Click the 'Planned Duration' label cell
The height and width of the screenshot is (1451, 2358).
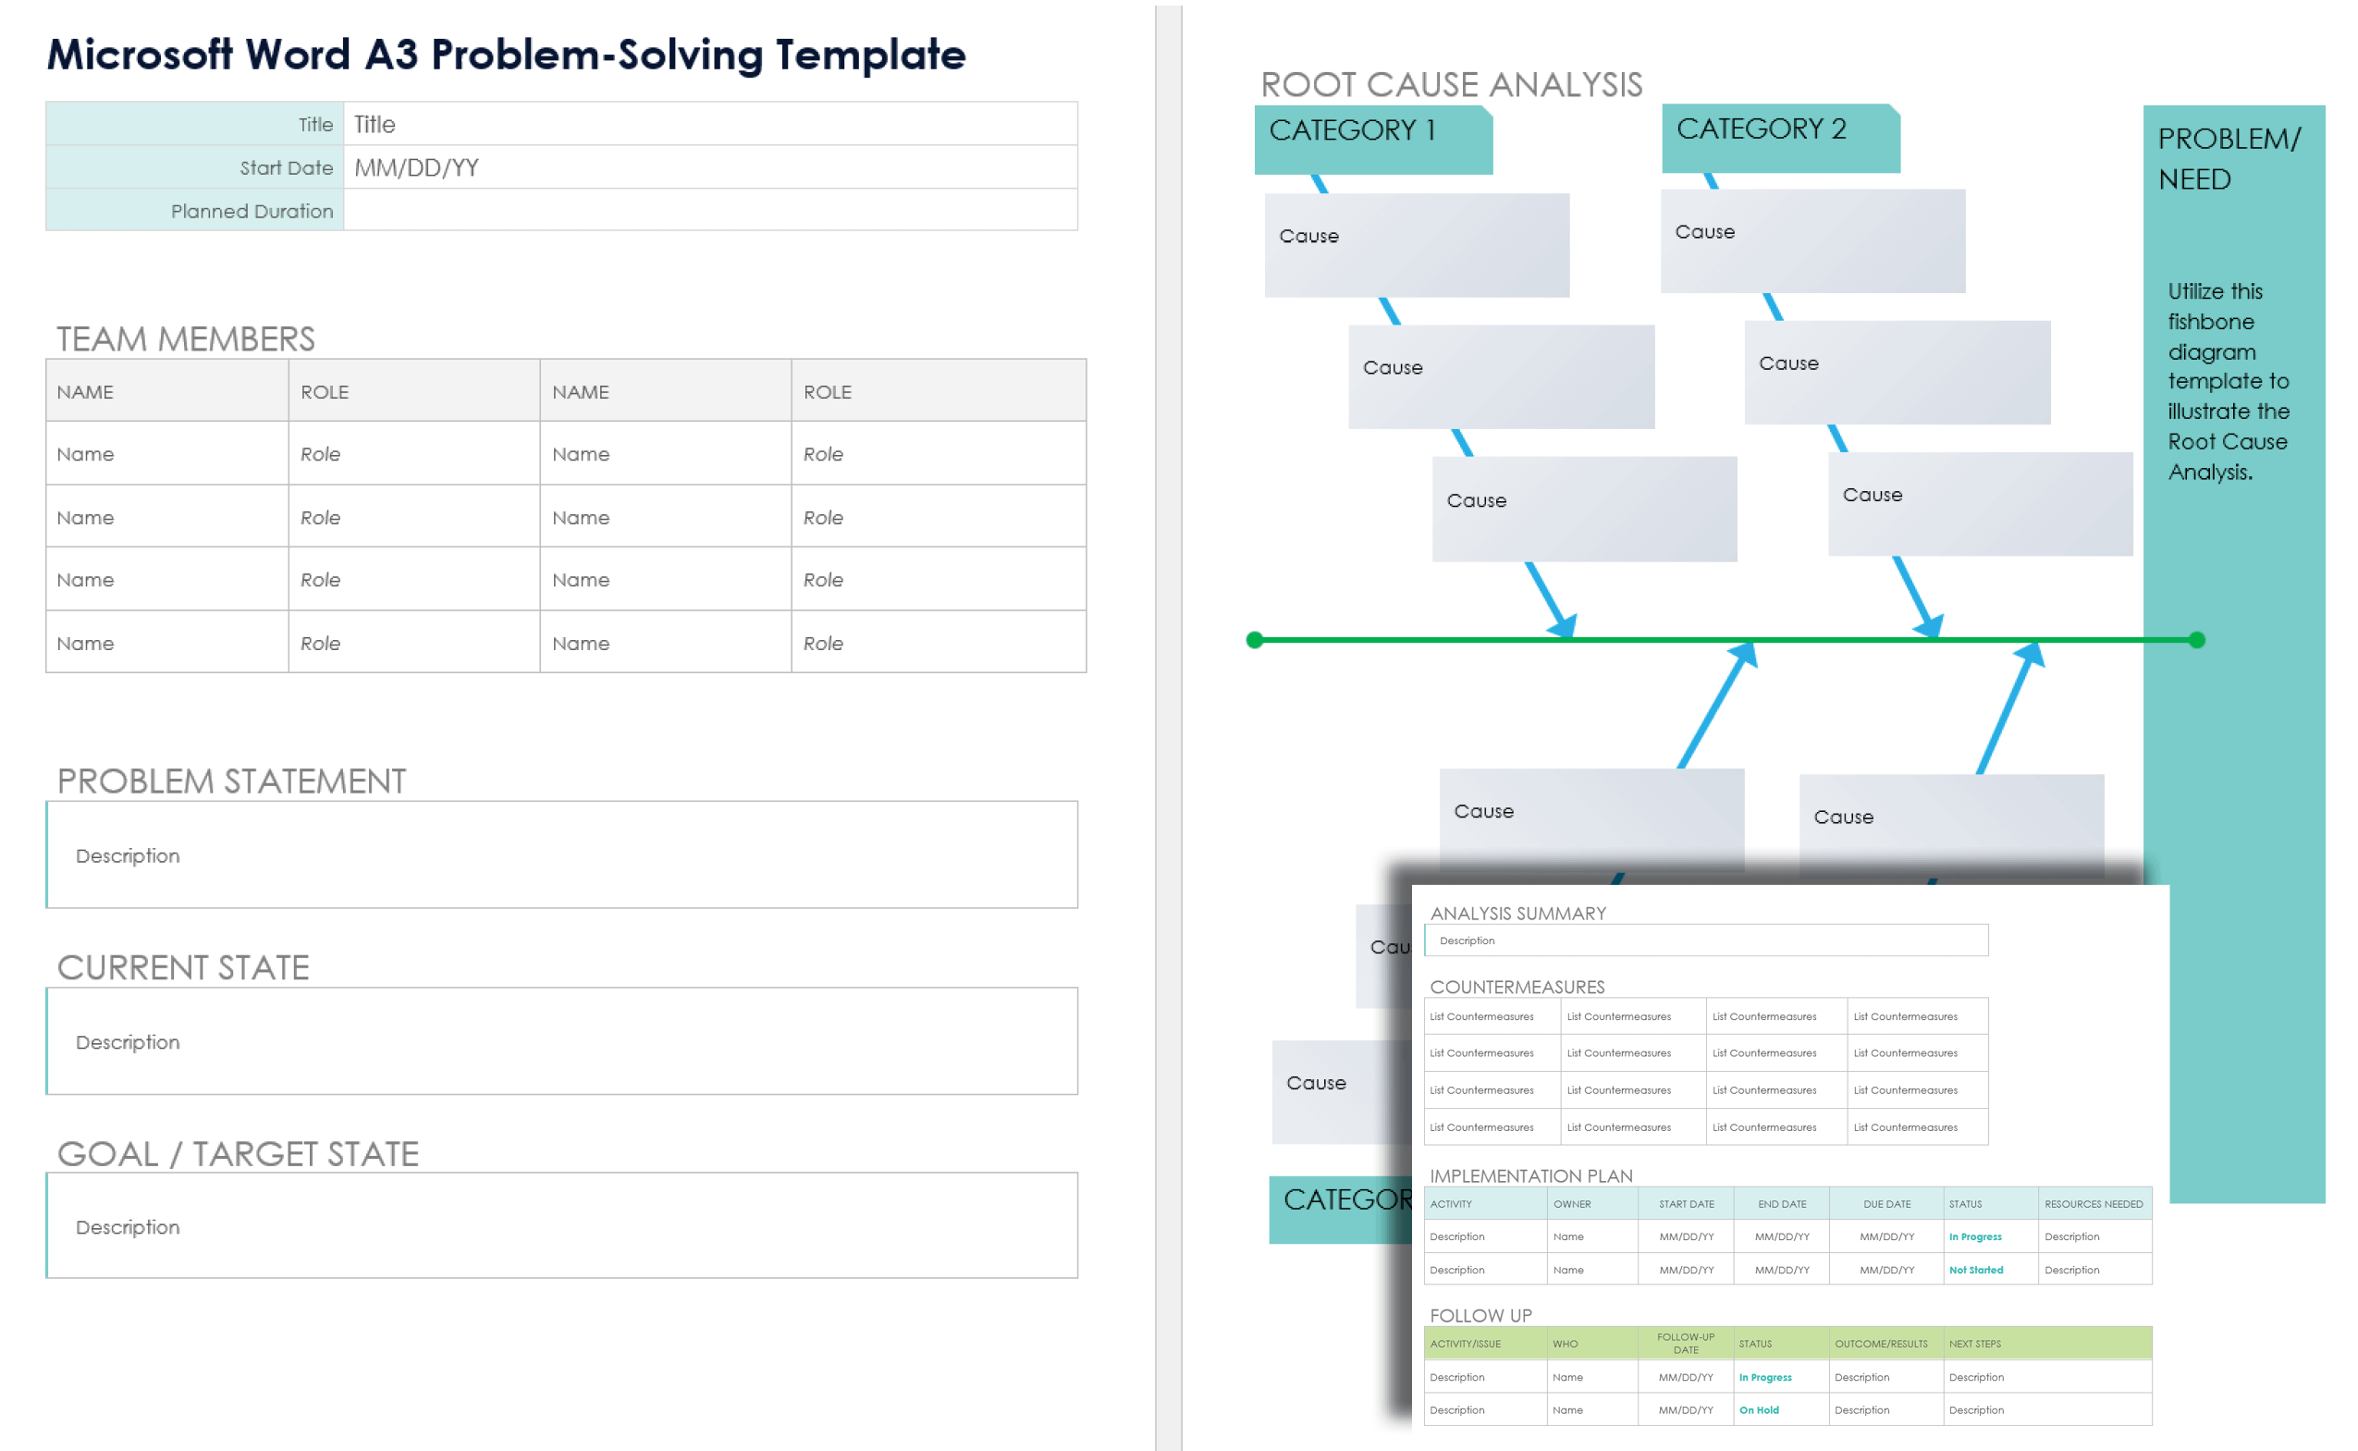(x=195, y=209)
